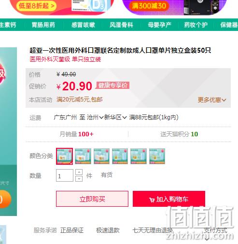Expand the 更多优惠 promotions dropdown
Viewport: 238px width, 244px height.
click(x=212, y=100)
